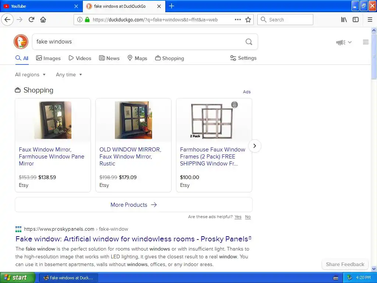Open a new browser tab

pos(172,6)
